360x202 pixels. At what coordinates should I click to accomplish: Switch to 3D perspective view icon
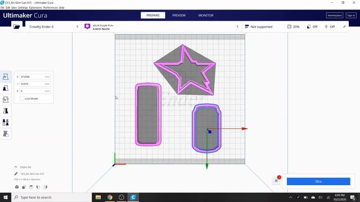click(x=17, y=187)
